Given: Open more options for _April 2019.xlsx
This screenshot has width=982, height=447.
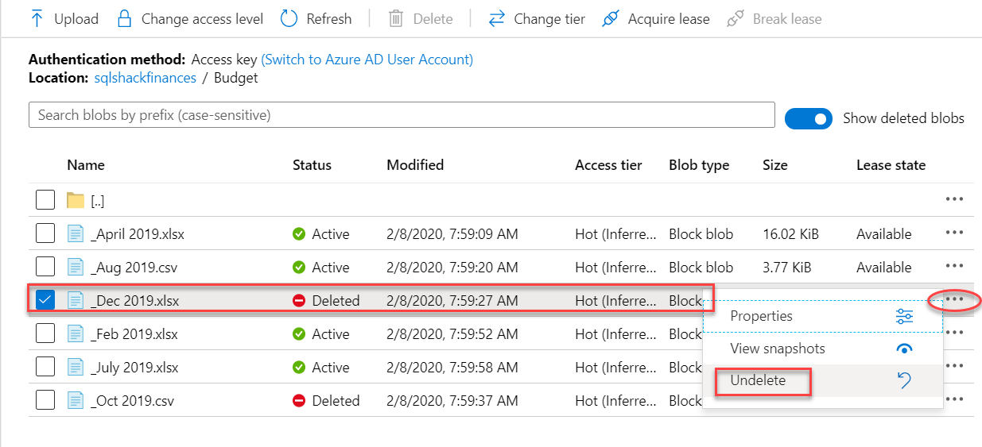Looking at the screenshot, I should pos(954,233).
